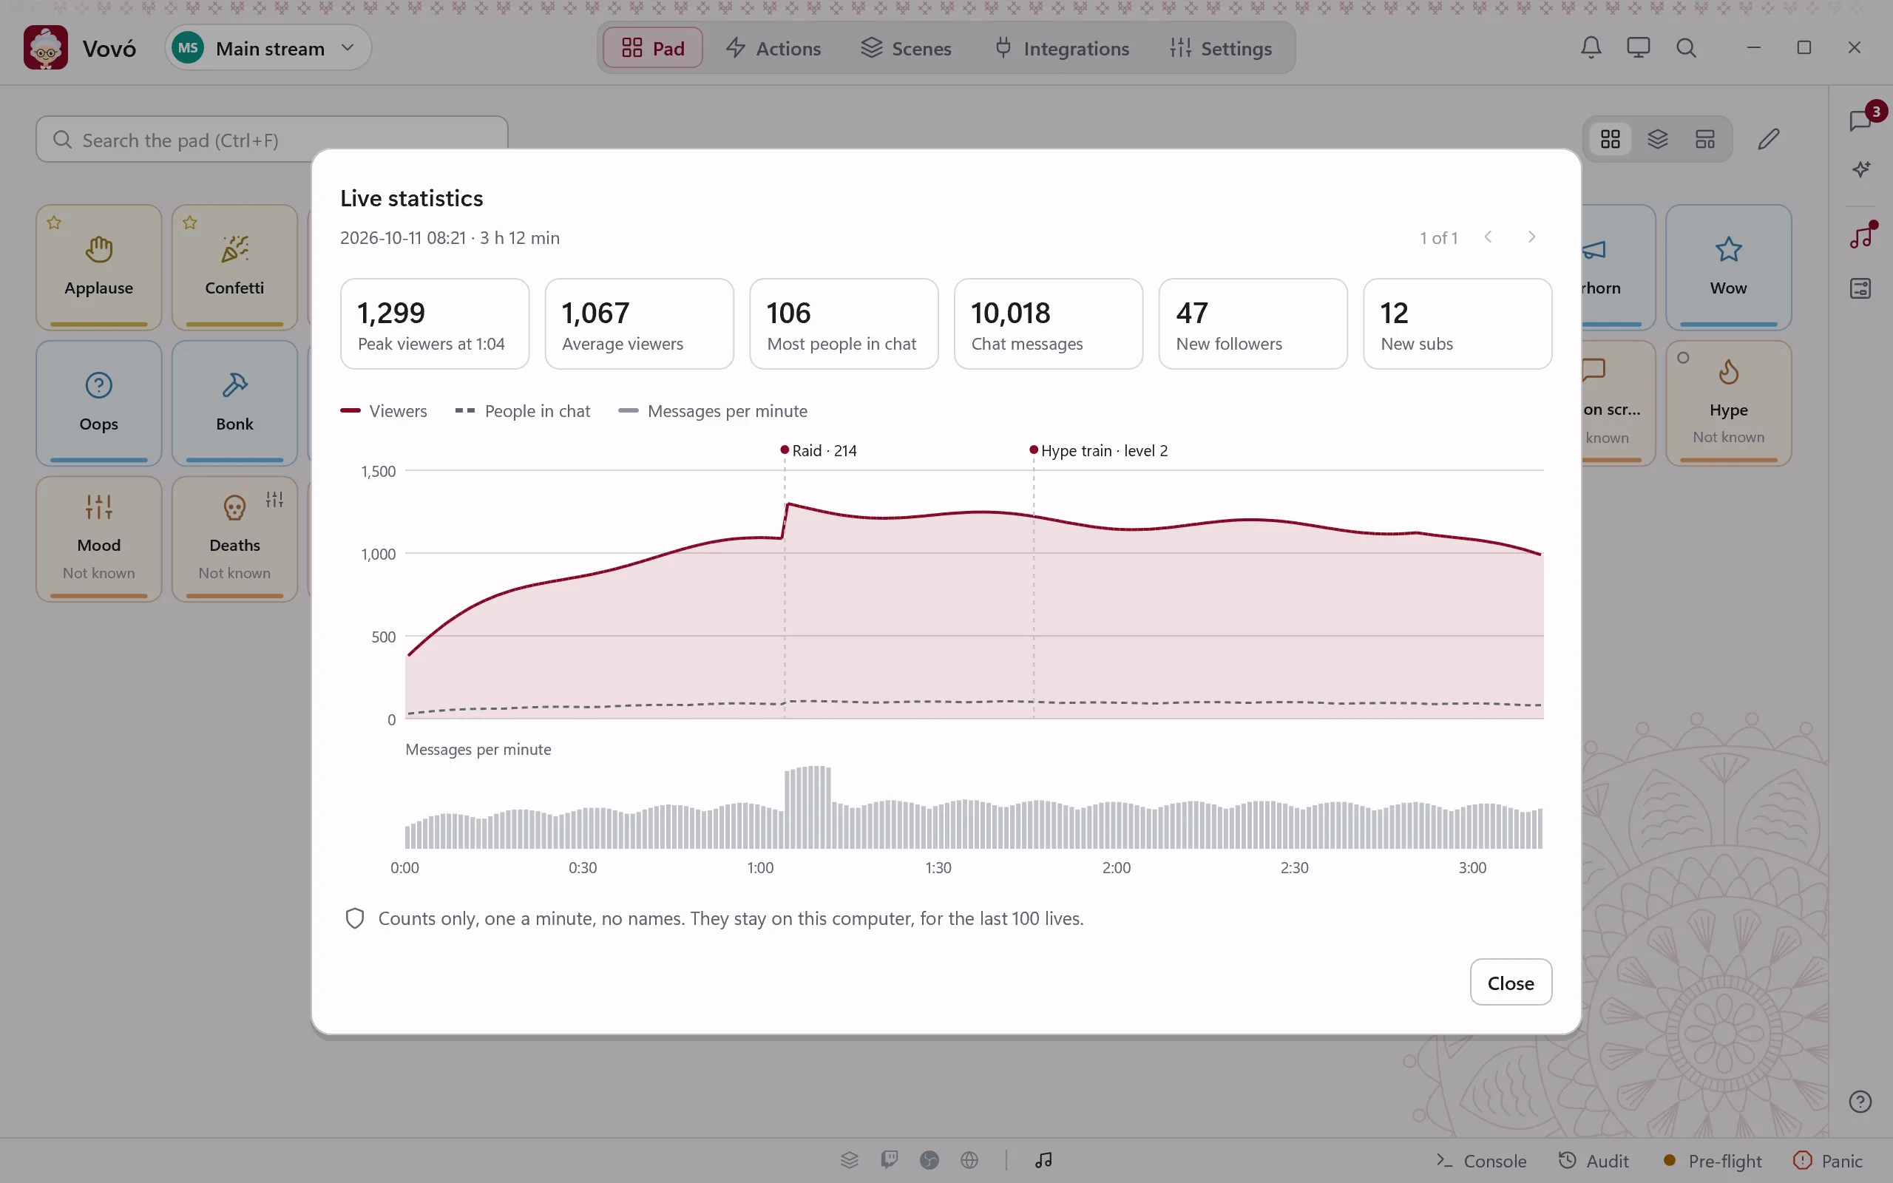Open the Integrations tab
This screenshot has width=1893, height=1183.
click(x=1062, y=48)
